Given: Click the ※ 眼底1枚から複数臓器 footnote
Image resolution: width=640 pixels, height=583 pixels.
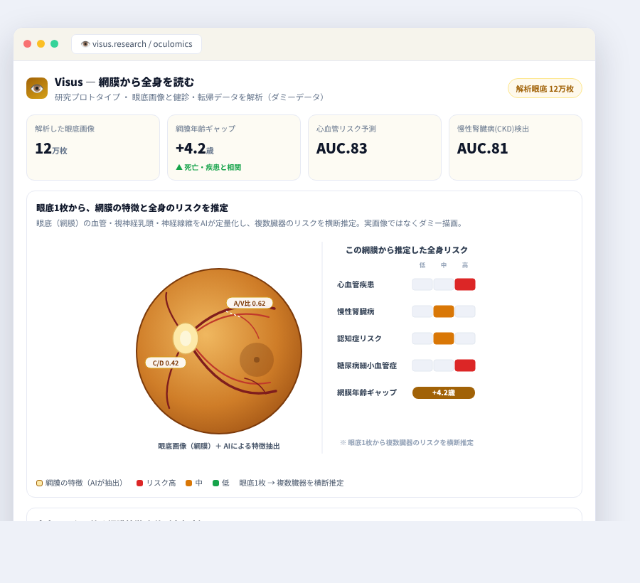Looking at the screenshot, I should coord(407,443).
